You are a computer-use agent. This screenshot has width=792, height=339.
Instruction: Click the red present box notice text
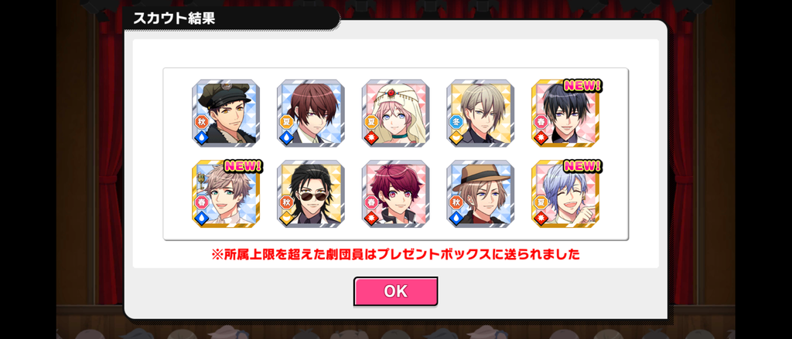pyautogui.click(x=395, y=254)
